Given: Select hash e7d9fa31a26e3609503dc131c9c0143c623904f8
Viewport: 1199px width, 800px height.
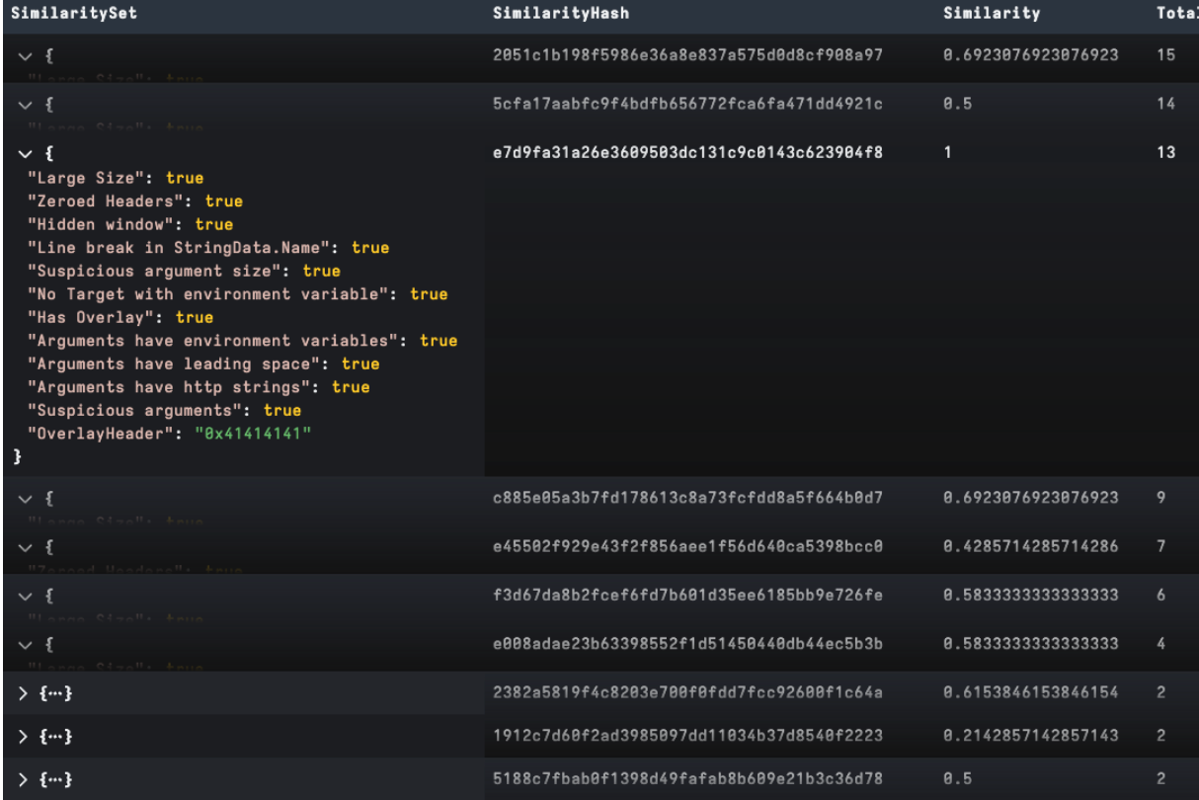Looking at the screenshot, I should [x=686, y=153].
